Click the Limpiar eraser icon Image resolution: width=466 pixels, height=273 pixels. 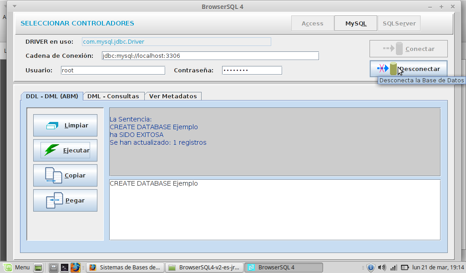53,126
